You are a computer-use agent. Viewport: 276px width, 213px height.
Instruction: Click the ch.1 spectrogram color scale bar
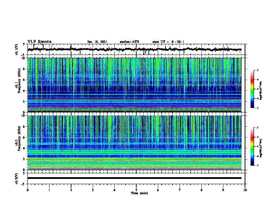click(x=252, y=89)
